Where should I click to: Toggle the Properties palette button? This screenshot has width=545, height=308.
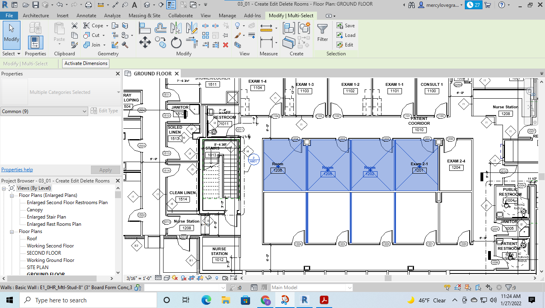click(35, 43)
